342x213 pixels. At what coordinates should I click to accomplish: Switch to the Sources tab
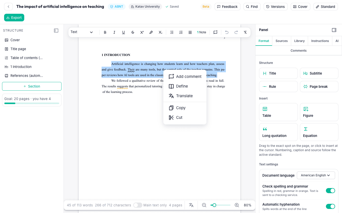[282, 41]
